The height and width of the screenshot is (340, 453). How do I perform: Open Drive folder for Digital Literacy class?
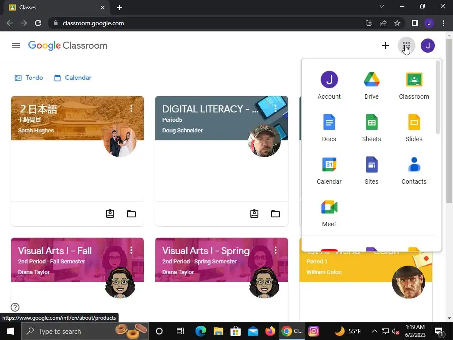(x=276, y=214)
